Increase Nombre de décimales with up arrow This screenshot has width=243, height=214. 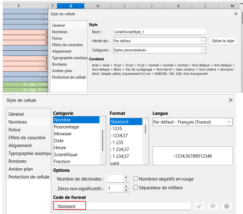[x=126, y=177]
